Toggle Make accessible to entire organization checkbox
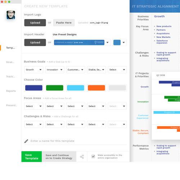Viewport: 180px width, 180px height. point(93,157)
